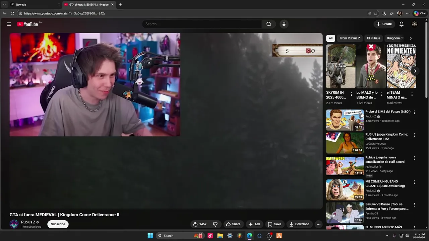Image resolution: width=429 pixels, height=241 pixels.
Task: Click the browser address bar URL
Action: click(65, 13)
